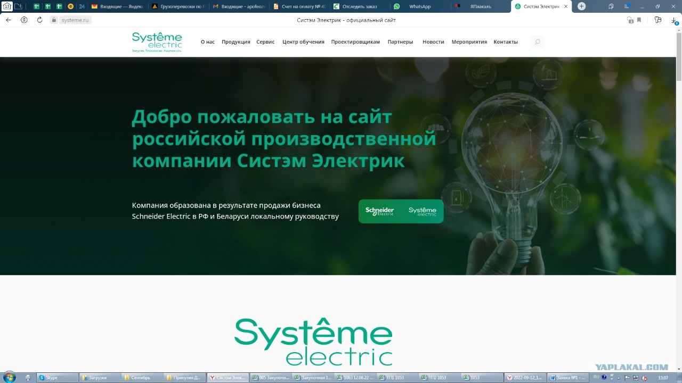The image size is (682, 383).
Task: Switch to ЯПлакалъ tab
Action: pyautogui.click(x=481, y=6)
